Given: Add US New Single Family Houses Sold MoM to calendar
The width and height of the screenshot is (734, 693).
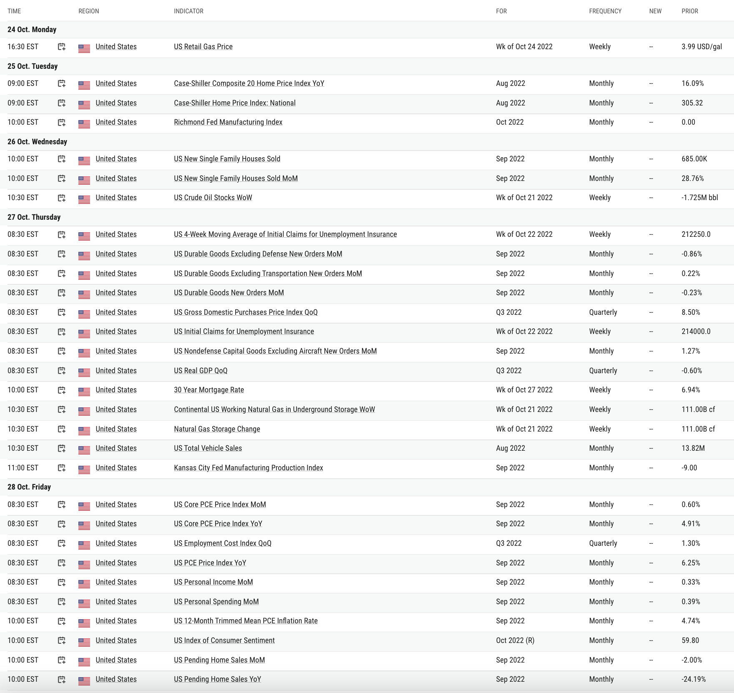Looking at the screenshot, I should point(61,179).
